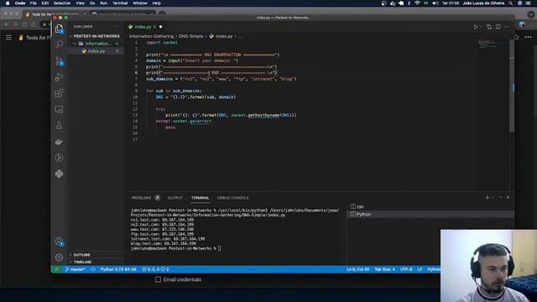Open the Python view in the activity bar
Screen dimensions: 537x302
(x=59, y=174)
